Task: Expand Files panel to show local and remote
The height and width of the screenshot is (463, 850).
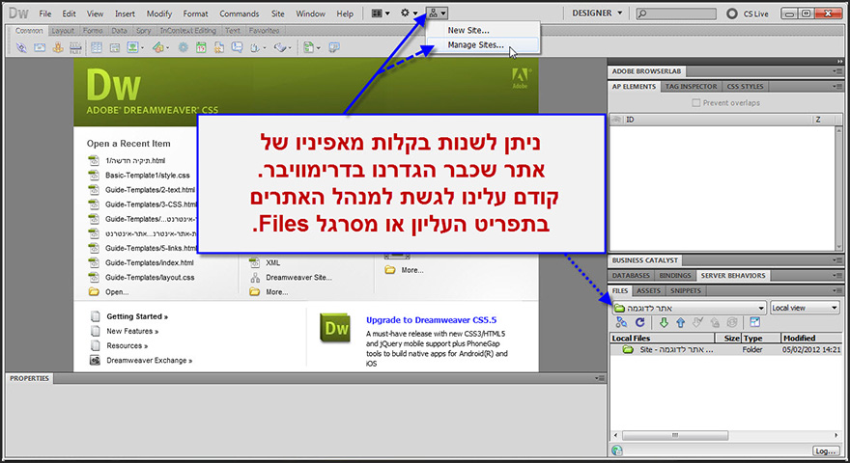Action: [754, 322]
